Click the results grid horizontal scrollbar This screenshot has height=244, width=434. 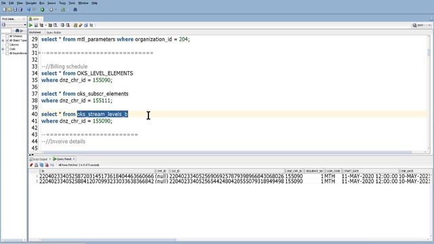[108, 240]
